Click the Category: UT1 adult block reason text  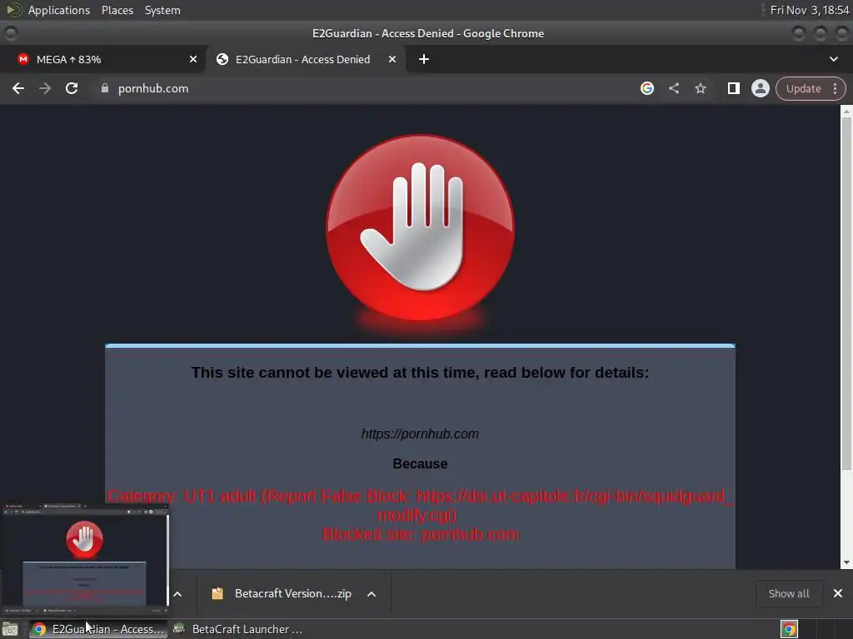tap(420, 505)
